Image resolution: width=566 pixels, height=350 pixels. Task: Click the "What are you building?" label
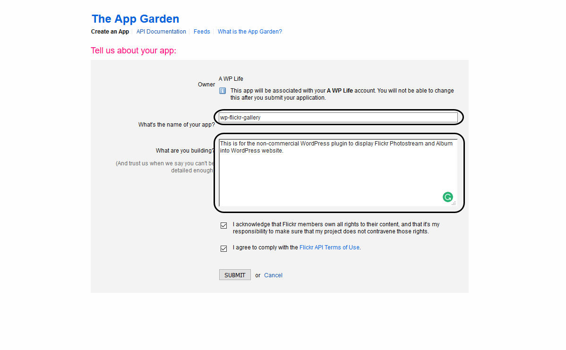(x=185, y=151)
